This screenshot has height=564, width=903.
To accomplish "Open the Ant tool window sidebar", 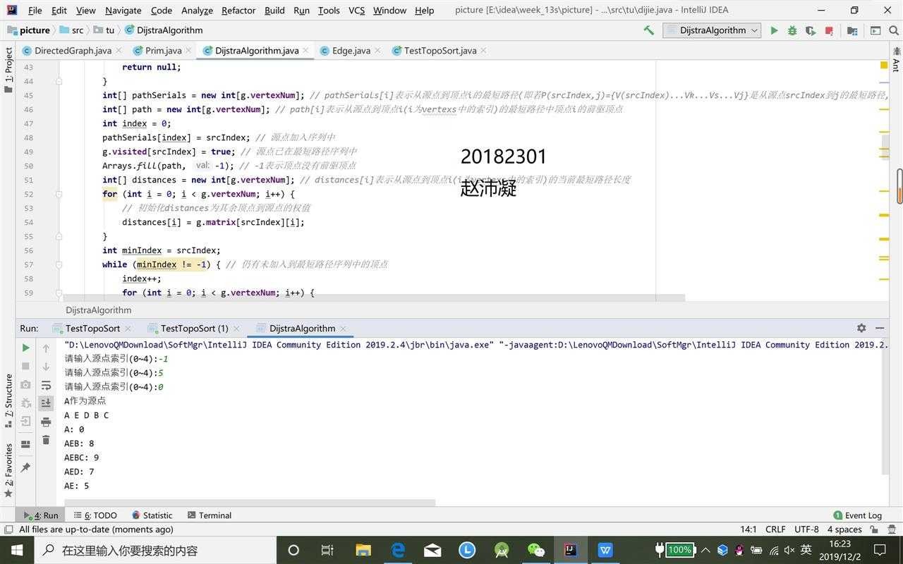I will point(895,60).
